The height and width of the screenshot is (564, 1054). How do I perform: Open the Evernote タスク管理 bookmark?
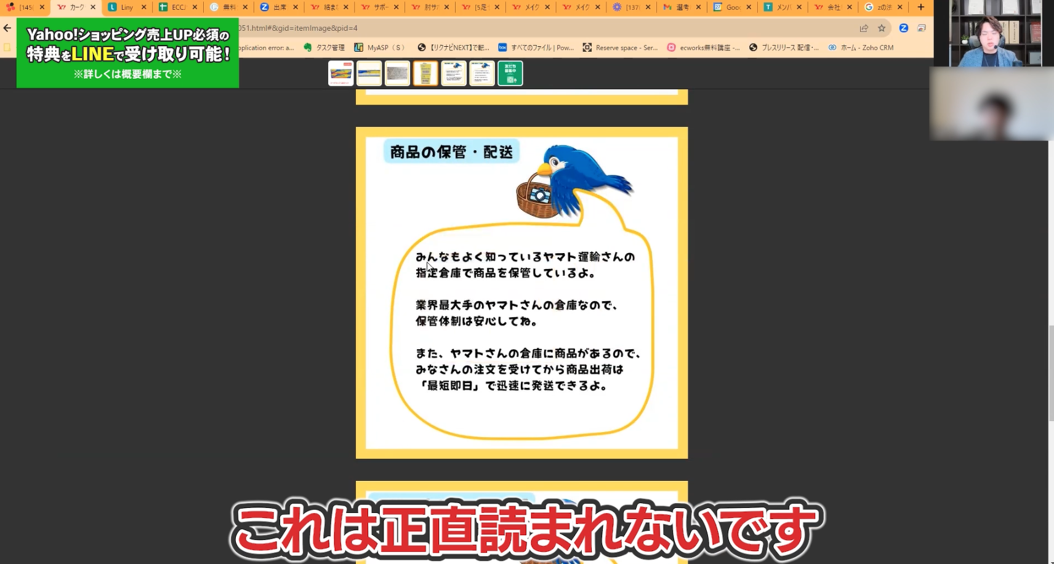pyautogui.click(x=324, y=47)
